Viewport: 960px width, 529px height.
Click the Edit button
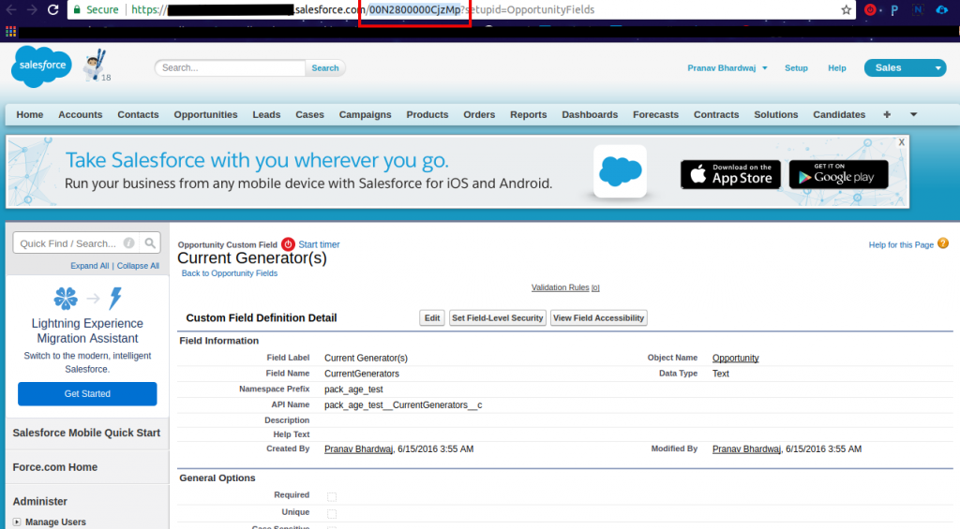tap(431, 318)
